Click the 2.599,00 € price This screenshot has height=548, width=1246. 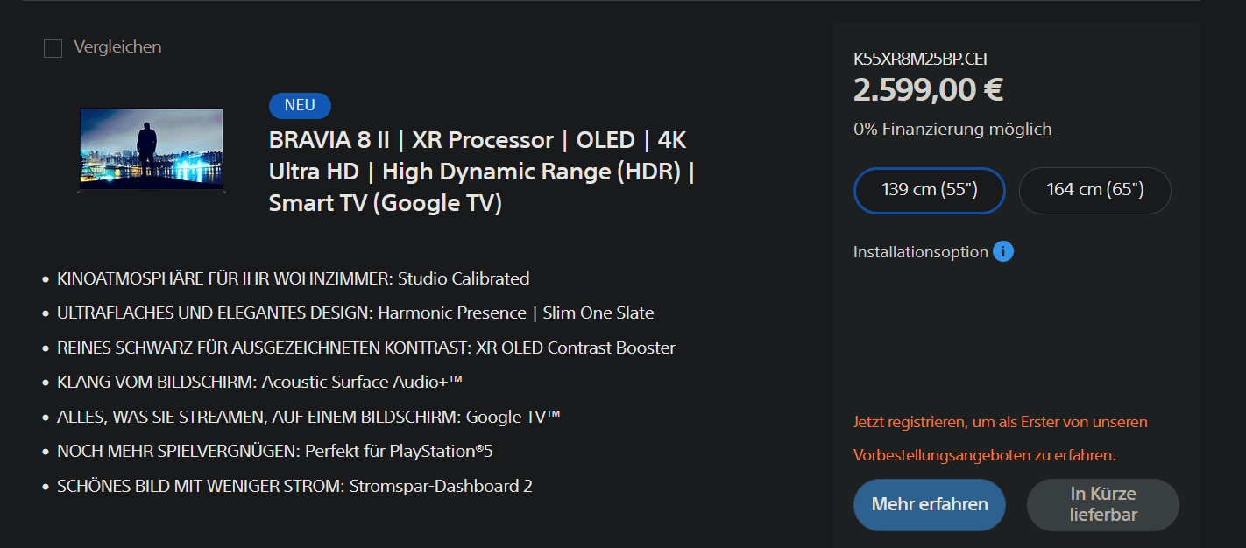pos(928,89)
